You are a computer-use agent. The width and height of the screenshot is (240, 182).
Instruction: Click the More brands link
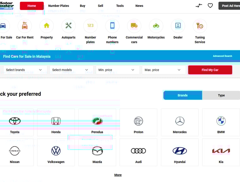(118, 175)
